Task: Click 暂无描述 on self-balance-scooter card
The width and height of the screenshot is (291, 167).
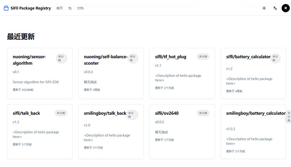Action: click(x=90, y=82)
